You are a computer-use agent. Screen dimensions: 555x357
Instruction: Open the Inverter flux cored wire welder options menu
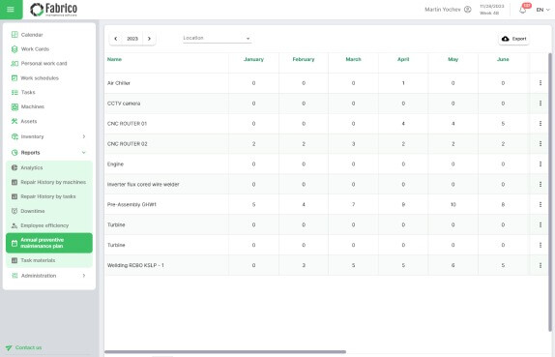point(540,184)
